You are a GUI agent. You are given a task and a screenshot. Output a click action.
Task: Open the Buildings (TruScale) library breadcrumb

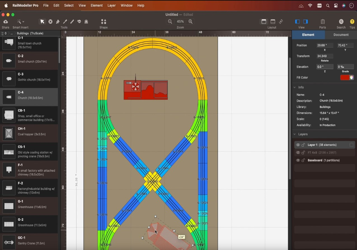click(30, 33)
